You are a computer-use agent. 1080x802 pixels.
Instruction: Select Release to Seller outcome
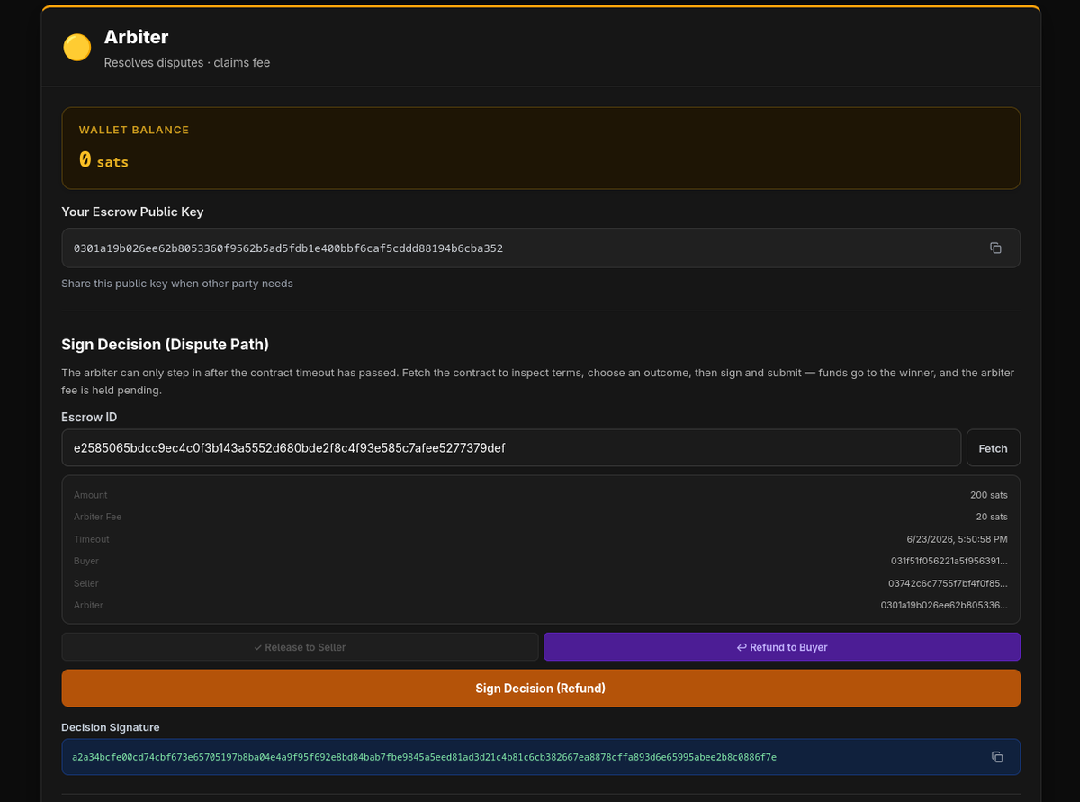click(300, 647)
